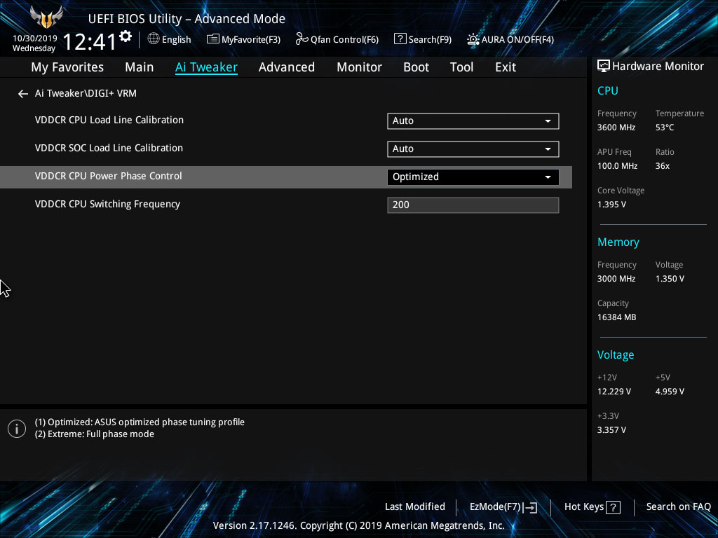Click Ai Tweaker\DIGI+ VRM breadcrumb text

click(86, 93)
